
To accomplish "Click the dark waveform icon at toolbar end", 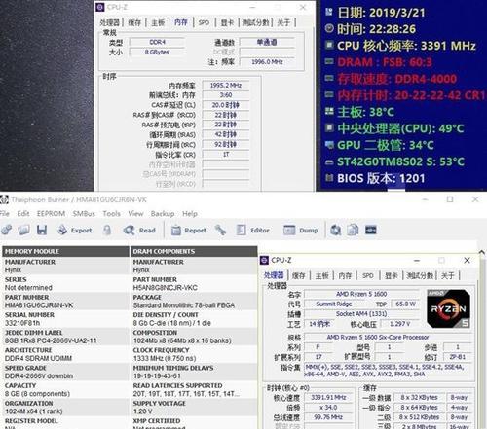I will (x=371, y=230).
